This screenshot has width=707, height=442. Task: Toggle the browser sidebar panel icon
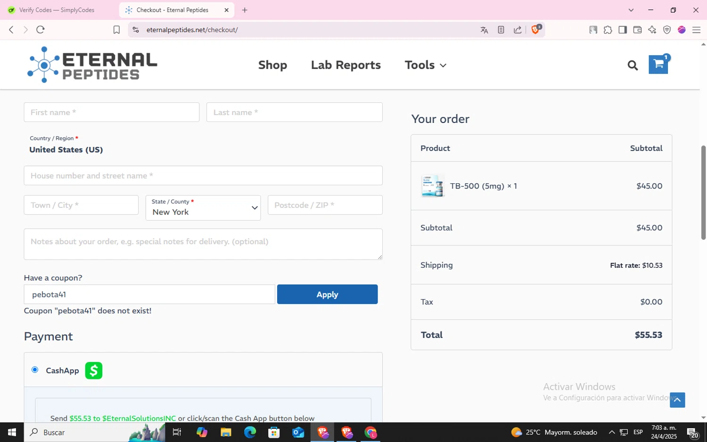click(x=623, y=30)
